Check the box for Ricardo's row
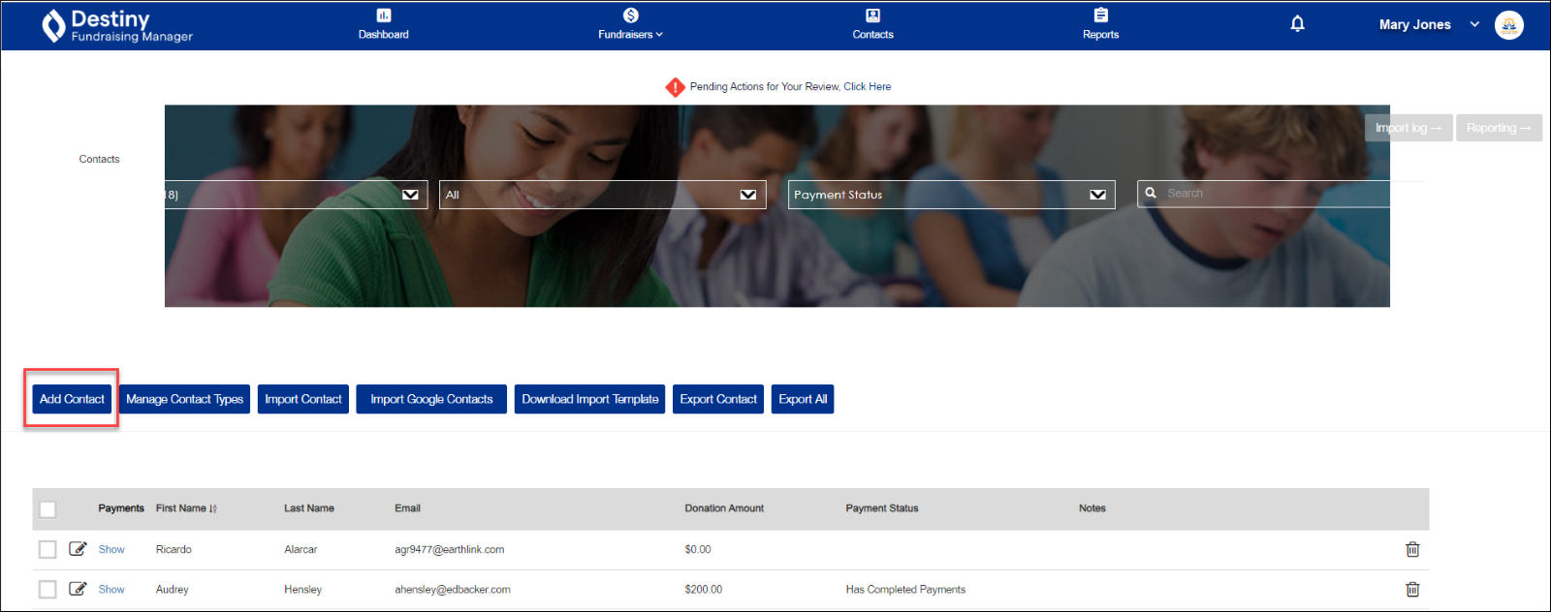 tap(47, 549)
